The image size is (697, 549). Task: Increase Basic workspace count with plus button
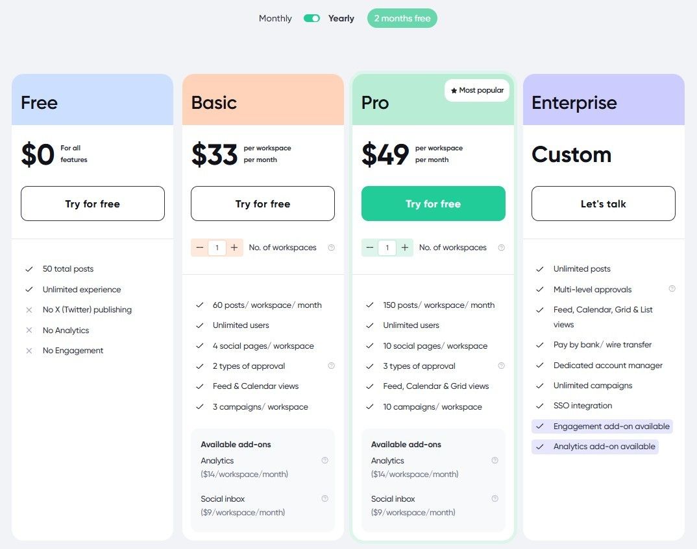pyautogui.click(x=235, y=247)
